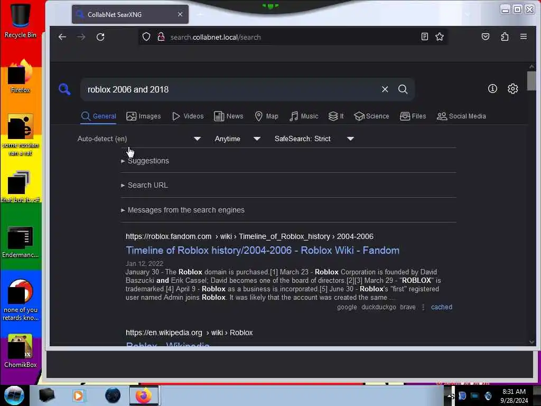Open the extensions puzzle icon

(x=505, y=36)
